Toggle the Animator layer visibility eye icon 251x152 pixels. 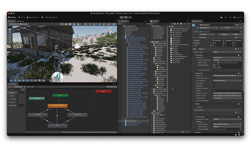pyautogui.click(x=24, y=87)
